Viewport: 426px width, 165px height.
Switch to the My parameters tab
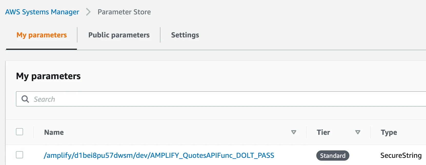[x=42, y=35]
